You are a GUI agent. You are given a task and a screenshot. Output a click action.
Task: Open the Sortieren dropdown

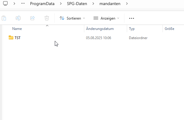point(72,18)
